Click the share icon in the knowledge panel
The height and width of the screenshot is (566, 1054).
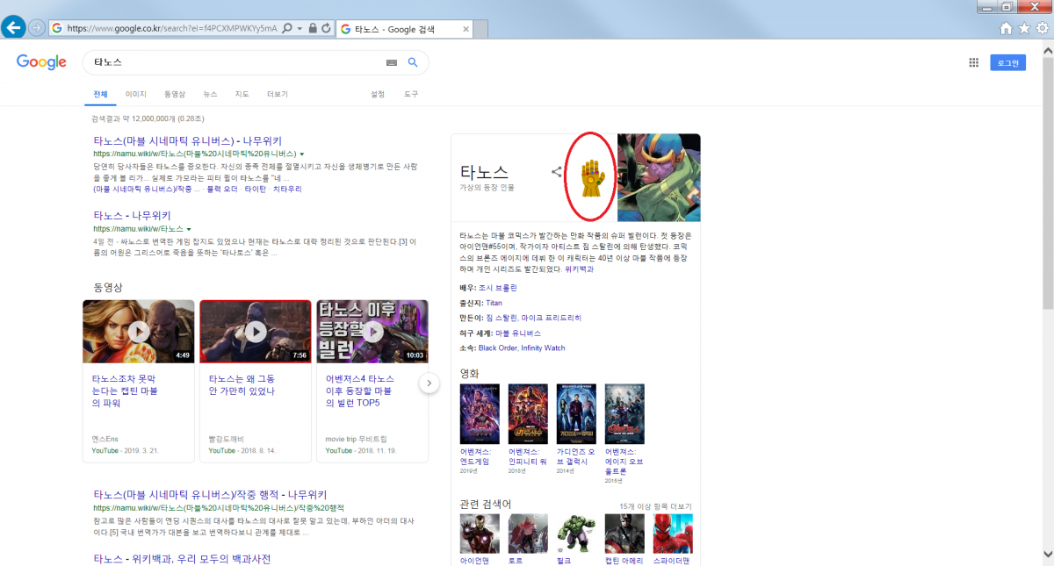556,172
